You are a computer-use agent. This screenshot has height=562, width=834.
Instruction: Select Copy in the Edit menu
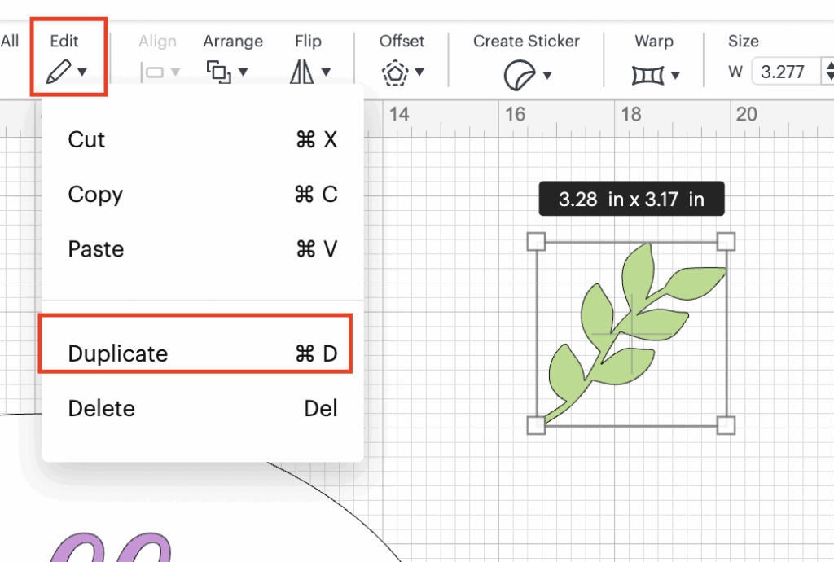pyautogui.click(x=95, y=195)
